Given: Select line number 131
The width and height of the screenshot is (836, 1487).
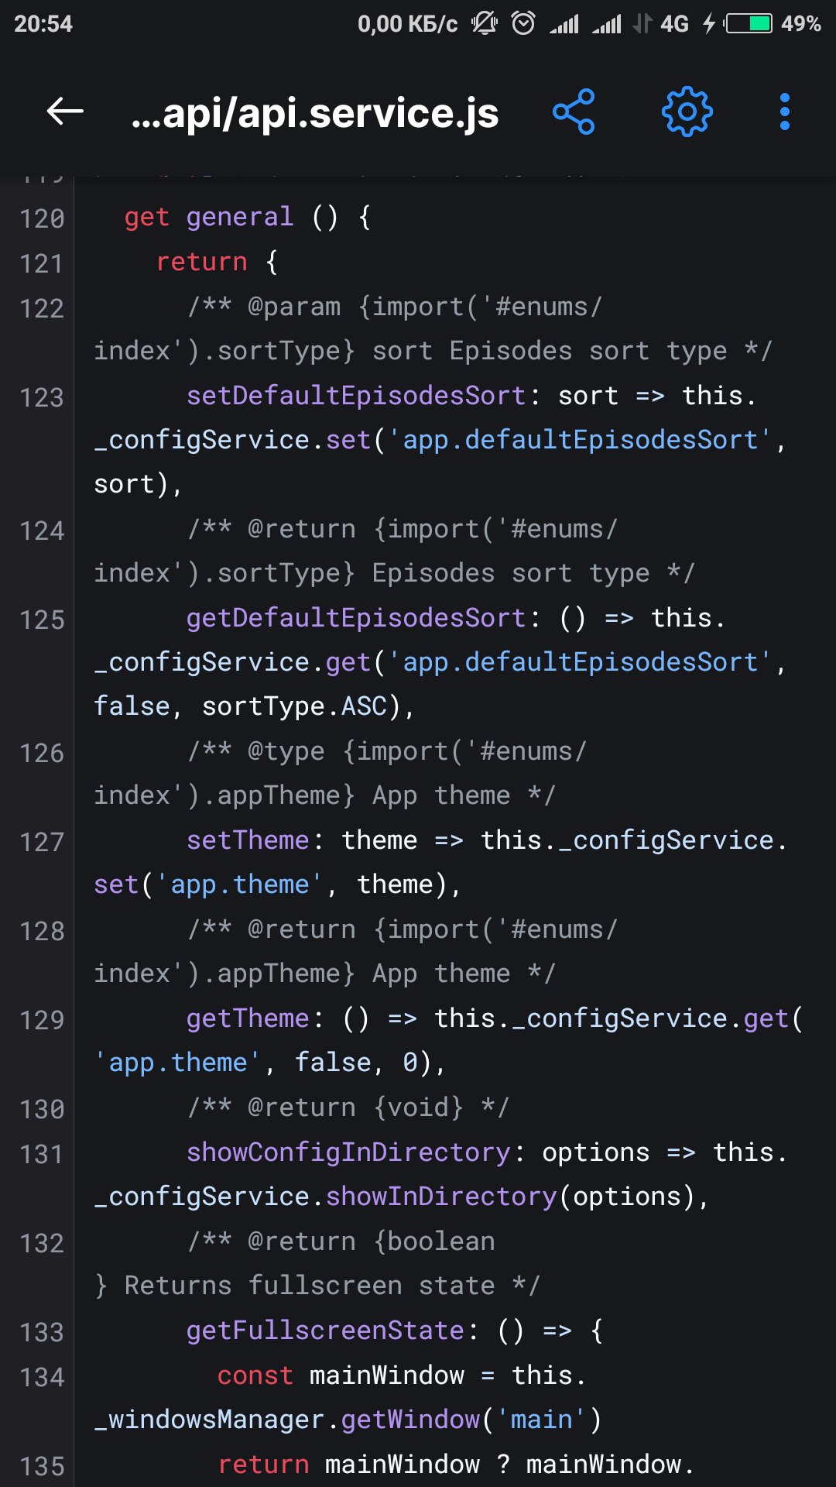Looking at the screenshot, I should [42, 1155].
